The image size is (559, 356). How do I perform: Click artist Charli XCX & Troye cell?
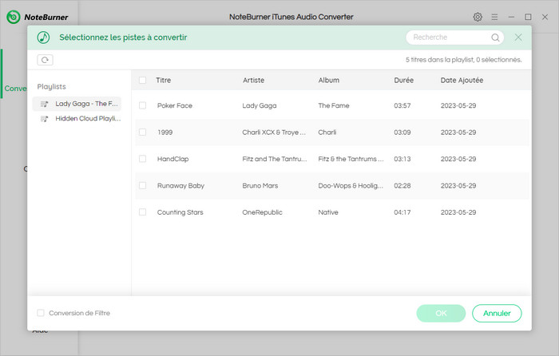click(x=274, y=133)
